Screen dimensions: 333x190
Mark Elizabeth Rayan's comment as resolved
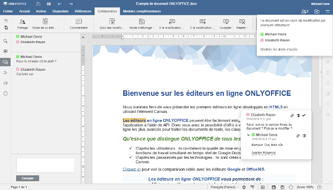point(304,115)
